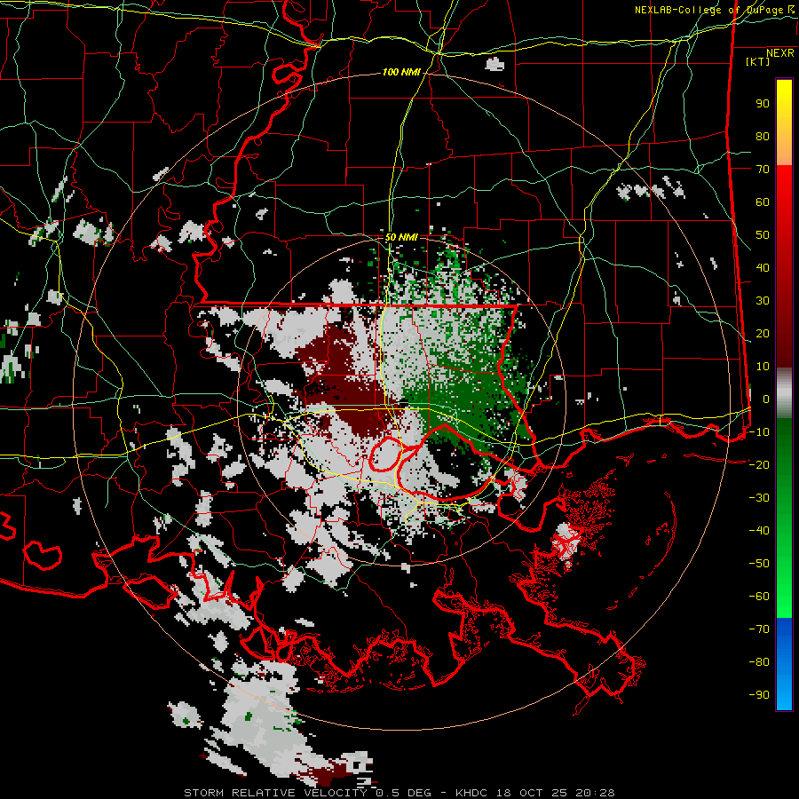Select the 50 value on velocity scale
The image size is (799, 799).
pyautogui.click(x=763, y=235)
